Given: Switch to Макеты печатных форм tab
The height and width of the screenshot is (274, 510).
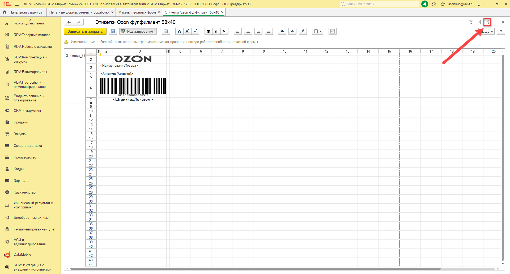Looking at the screenshot, I should click(x=137, y=12).
